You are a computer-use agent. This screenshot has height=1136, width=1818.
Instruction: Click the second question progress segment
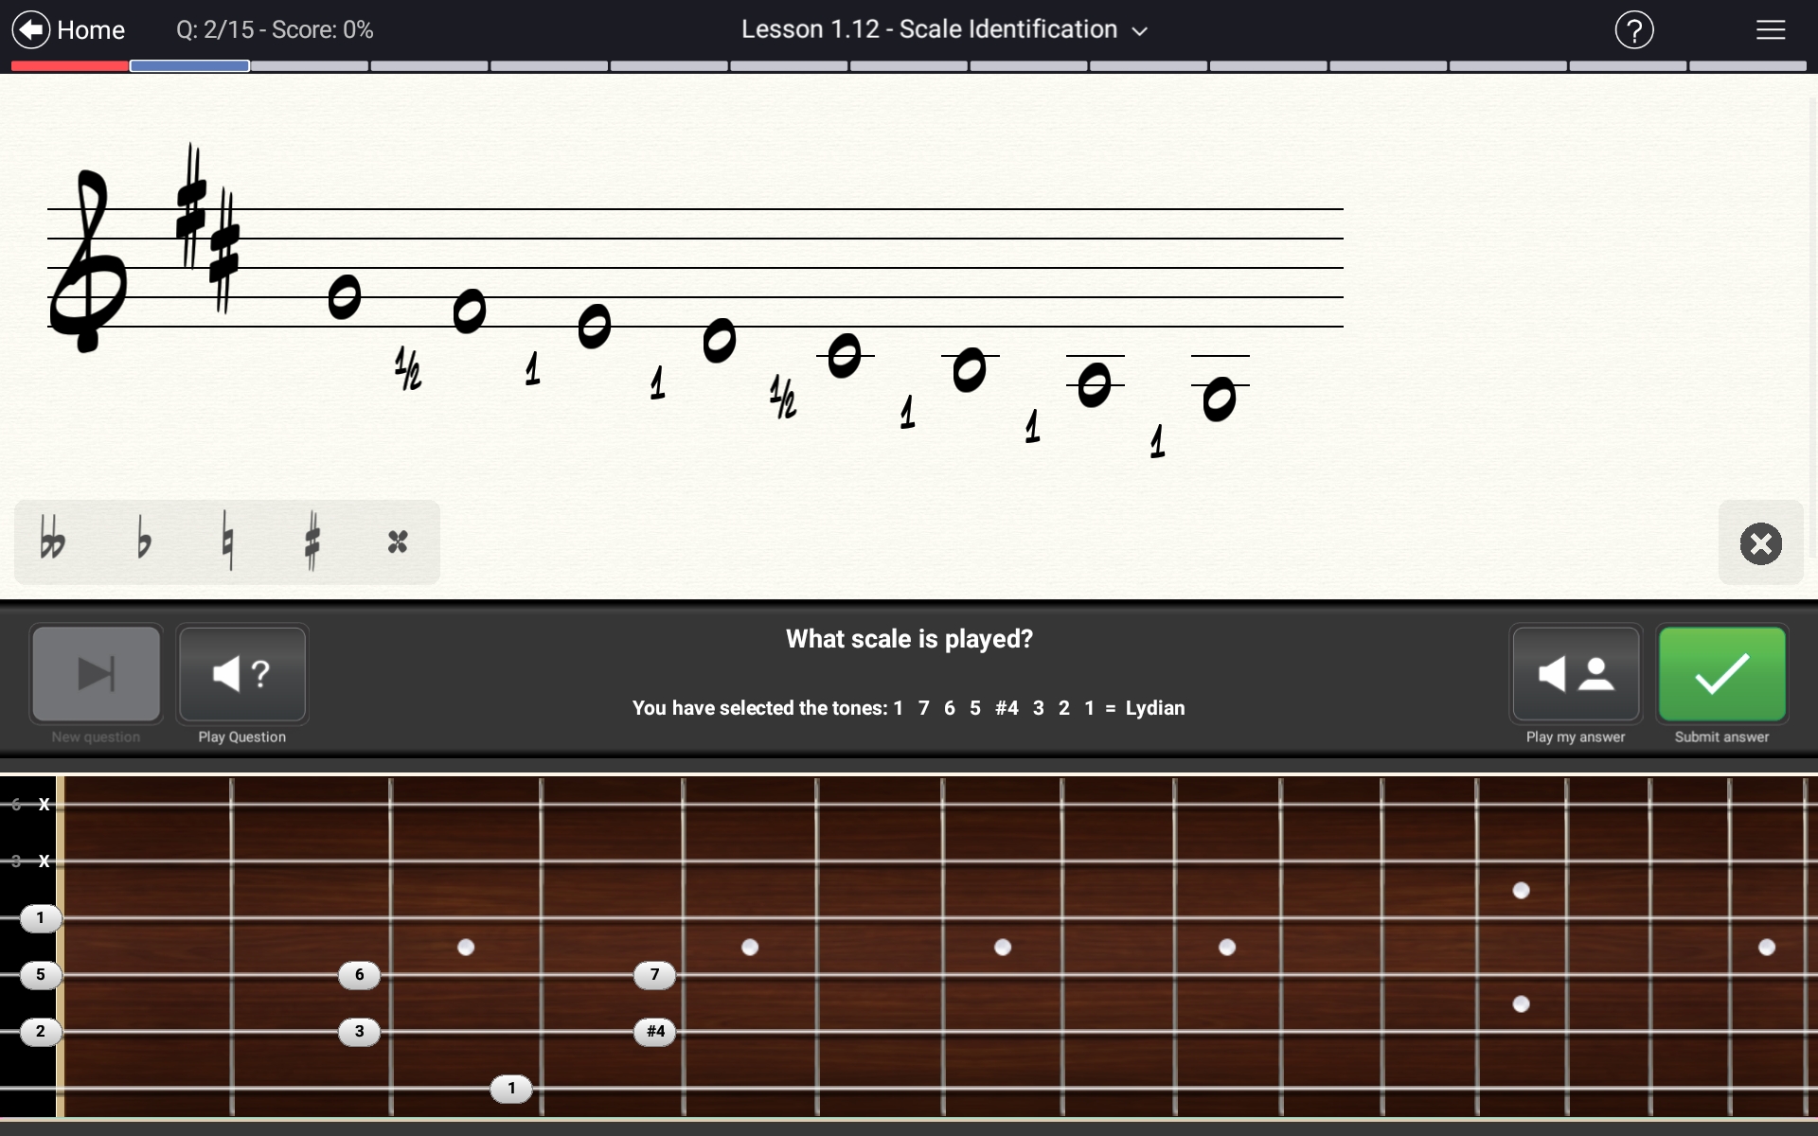[x=189, y=66]
